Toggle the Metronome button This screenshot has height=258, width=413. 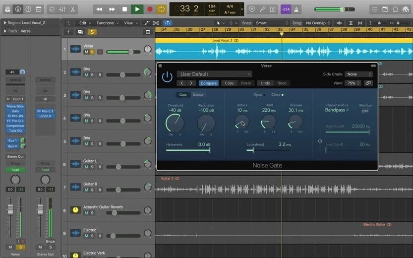296,9
